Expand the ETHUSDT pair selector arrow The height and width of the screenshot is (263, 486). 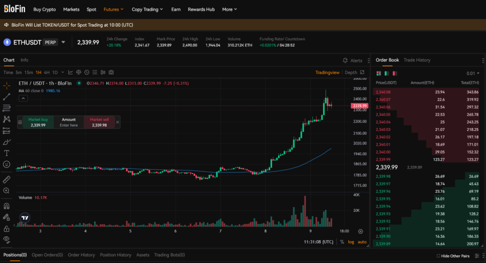[x=63, y=42]
